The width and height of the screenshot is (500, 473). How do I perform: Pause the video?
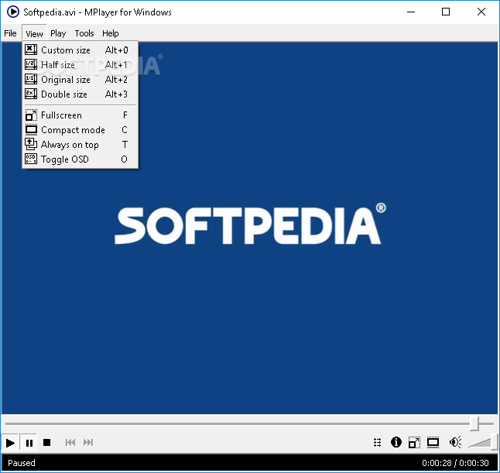click(29, 443)
